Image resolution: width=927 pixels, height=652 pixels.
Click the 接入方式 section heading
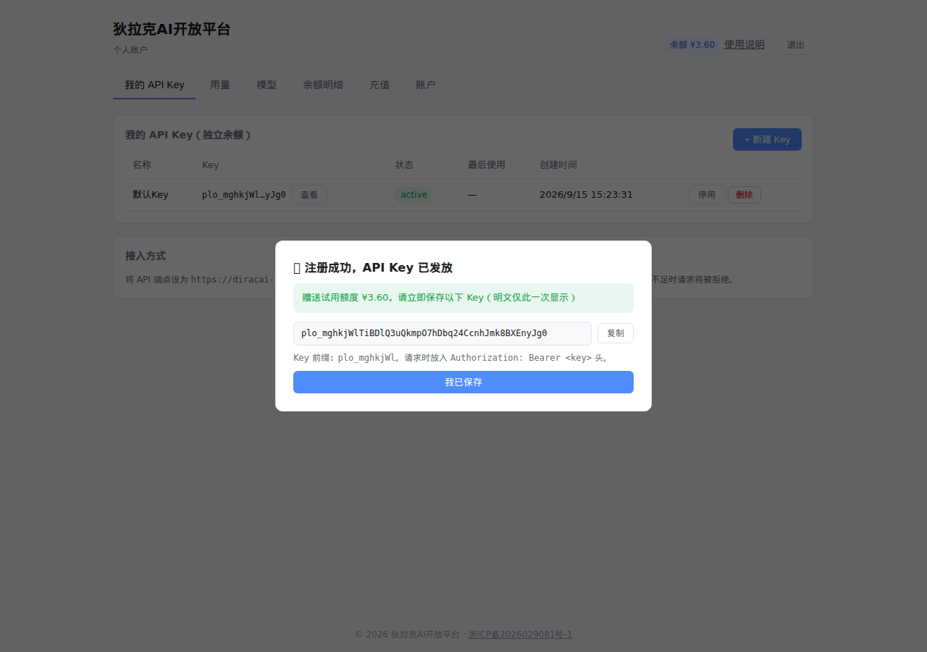point(146,256)
